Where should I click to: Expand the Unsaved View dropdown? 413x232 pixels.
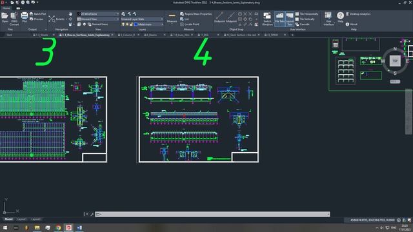pos(97,19)
